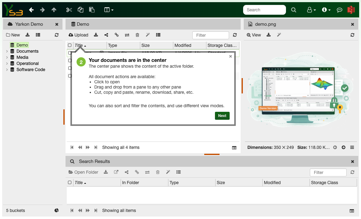Click the pie chart icon beside 5 buckets
The width and height of the screenshot is (361, 219).
tap(57, 210)
